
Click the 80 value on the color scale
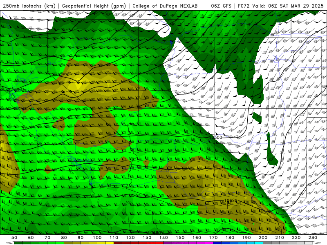64,238
